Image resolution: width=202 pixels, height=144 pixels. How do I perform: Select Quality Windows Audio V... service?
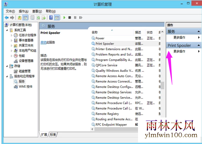[x=125, y=70]
